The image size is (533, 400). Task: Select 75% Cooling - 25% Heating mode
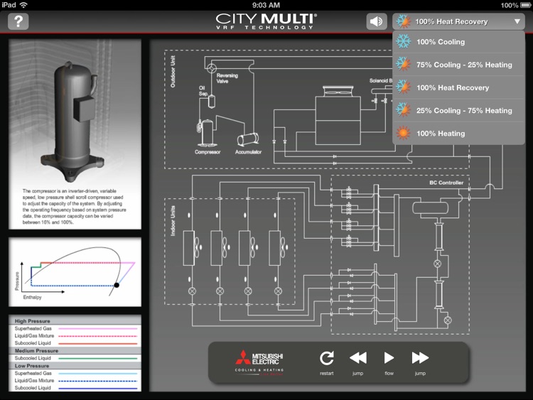(x=458, y=65)
